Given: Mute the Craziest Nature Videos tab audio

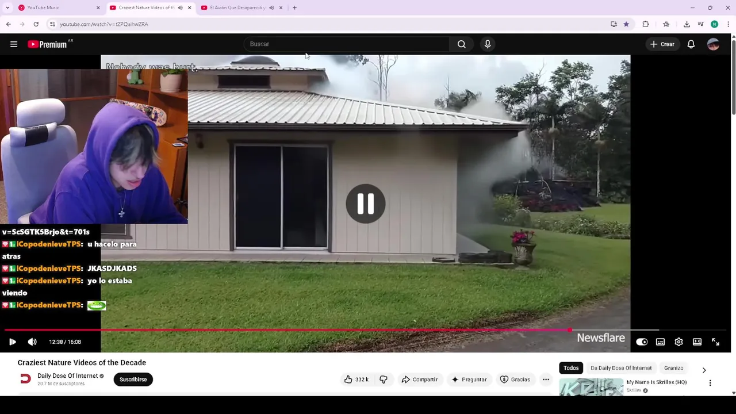Looking at the screenshot, I should (x=180, y=7).
